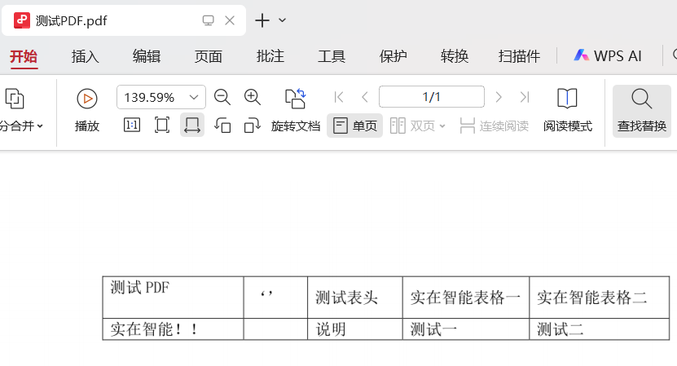This screenshot has width=677, height=366.
Task: Open the Double Page (双页) dropdown
Action: pyautogui.click(x=418, y=126)
